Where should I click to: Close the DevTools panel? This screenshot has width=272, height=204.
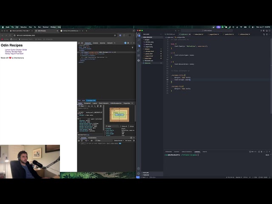click(x=134, y=43)
